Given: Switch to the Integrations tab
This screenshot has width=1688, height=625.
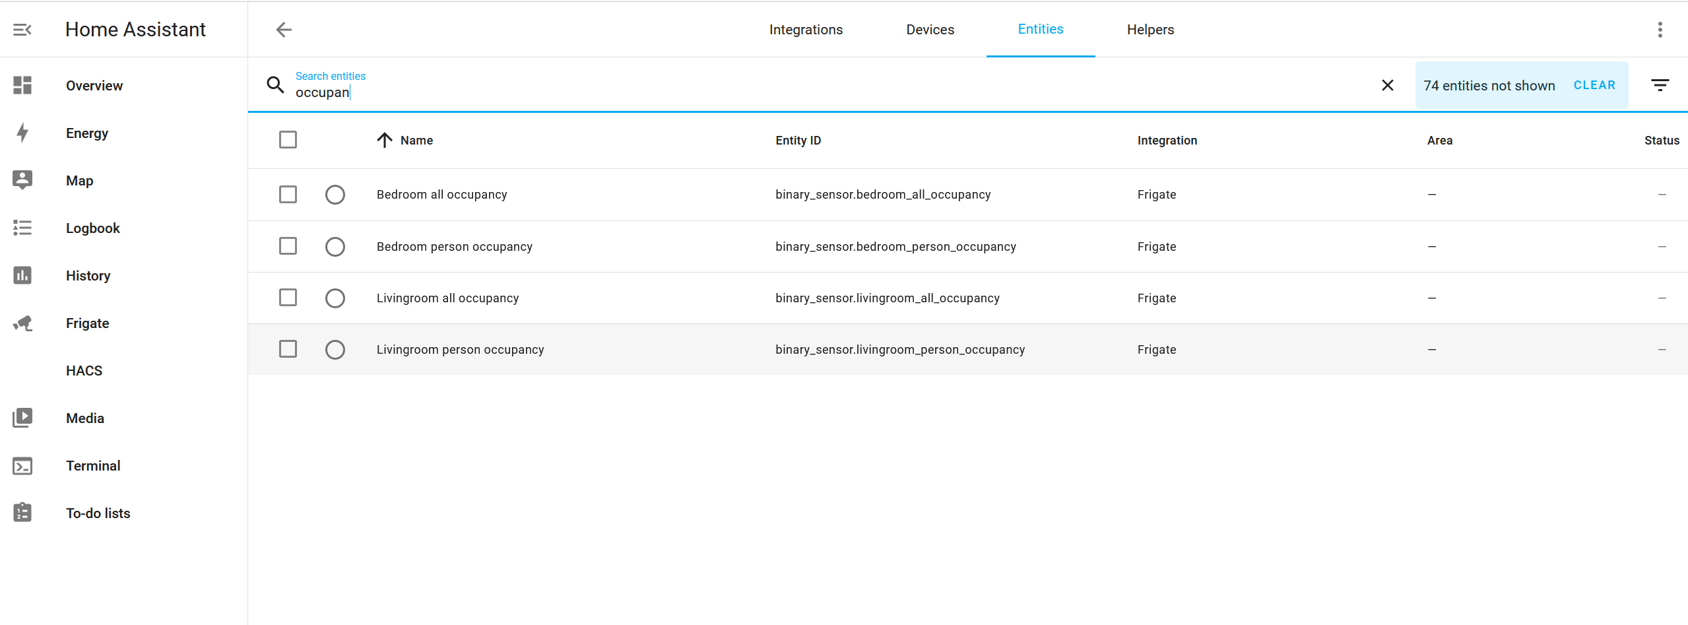Looking at the screenshot, I should (806, 30).
